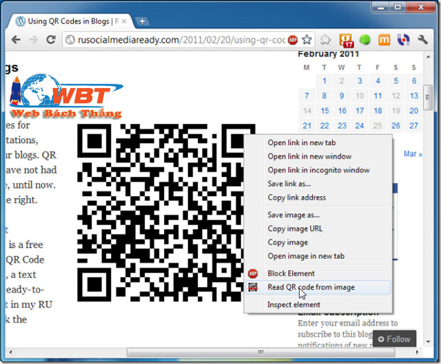Open calendar date 6

coord(413,81)
